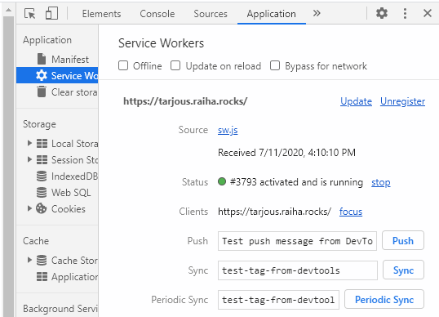Enable the Offline checkbox
This screenshot has width=439, height=317.
pos(123,65)
